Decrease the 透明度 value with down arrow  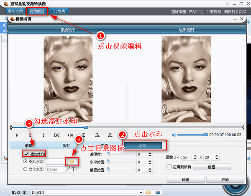pos(150,155)
